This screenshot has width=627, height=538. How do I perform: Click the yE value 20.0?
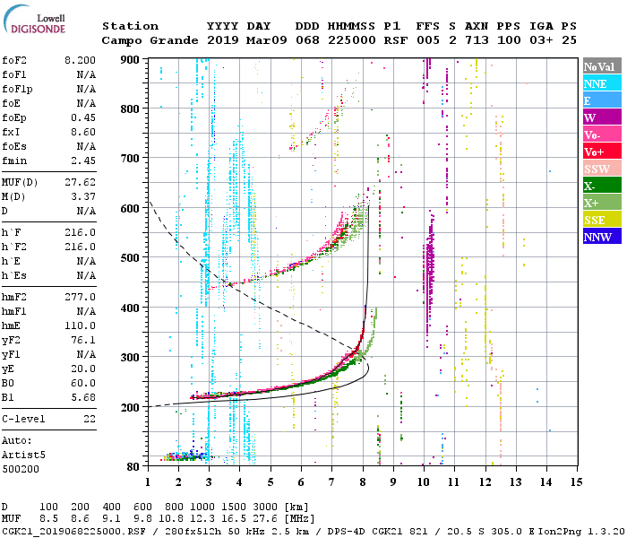click(83, 369)
